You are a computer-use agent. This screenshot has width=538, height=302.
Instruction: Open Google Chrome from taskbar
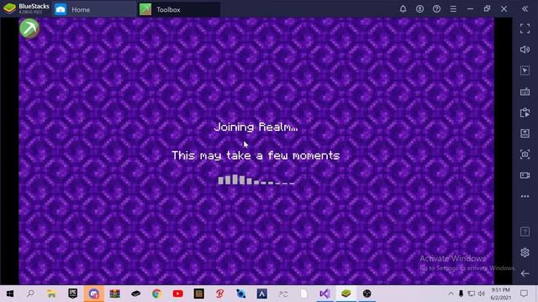pos(157,294)
